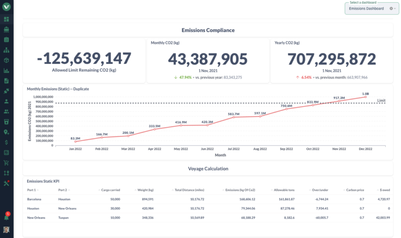This screenshot has height=238, width=401.
Task: Sort table by Port 1 column
Action: click(x=33, y=190)
